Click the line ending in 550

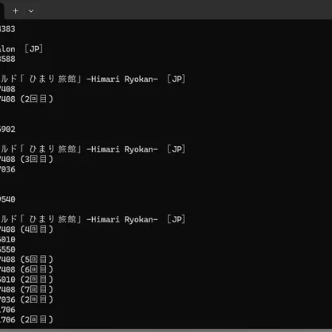click(8, 249)
